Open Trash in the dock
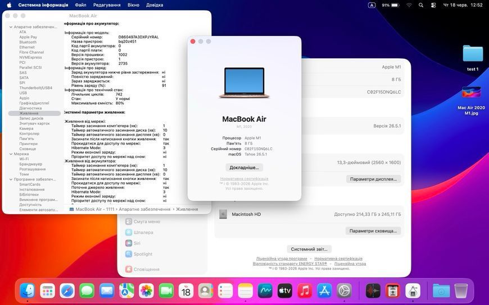This screenshot has height=305, width=489. [x=461, y=292]
